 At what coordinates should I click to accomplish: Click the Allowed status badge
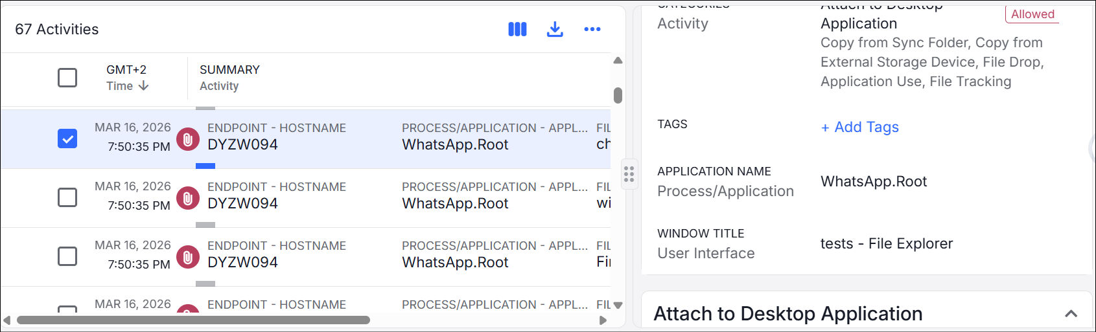click(x=1032, y=14)
